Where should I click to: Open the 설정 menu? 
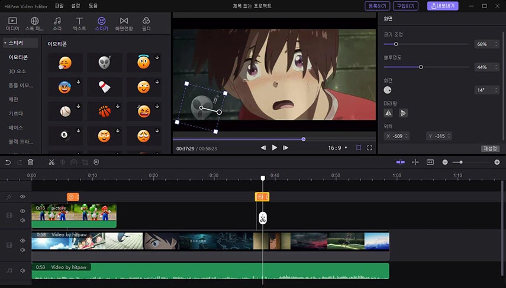(x=76, y=6)
